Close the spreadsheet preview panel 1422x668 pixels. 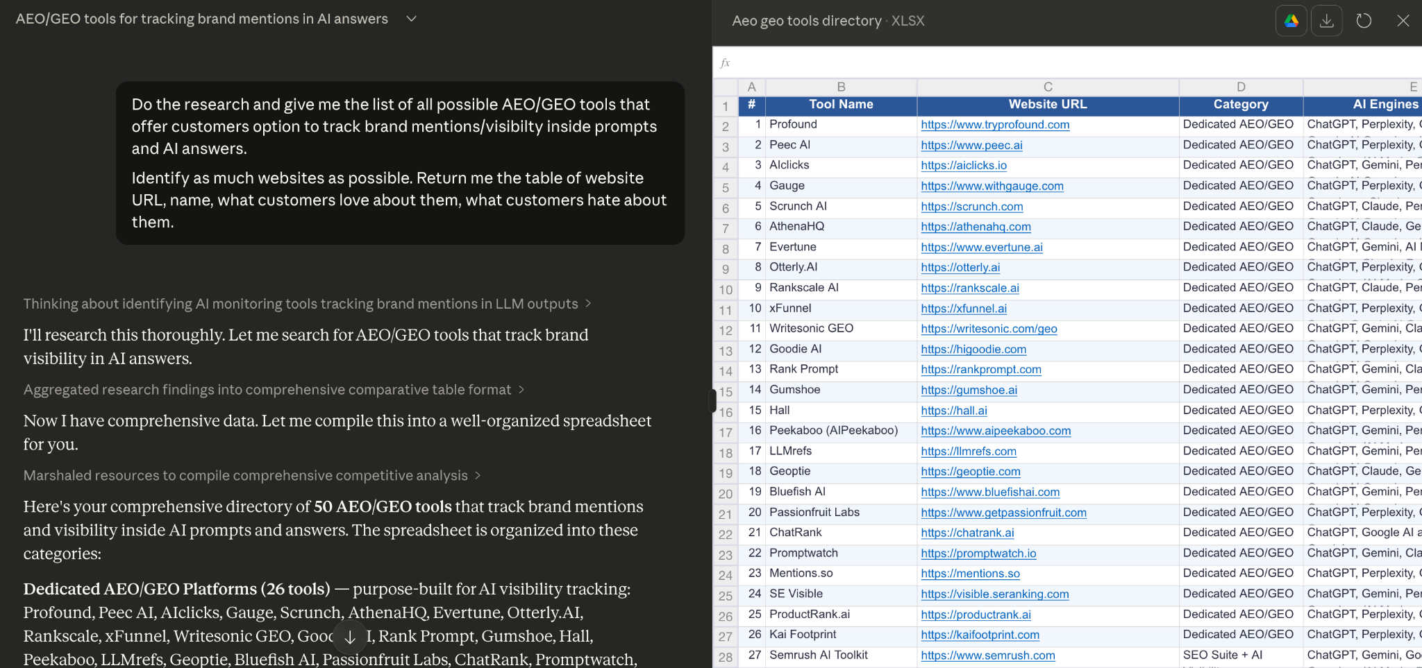(x=1403, y=21)
